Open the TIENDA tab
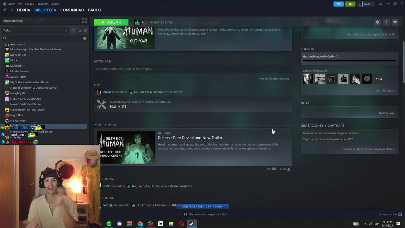Image resolution: width=405 pixels, height=228 pixels. (23, 10)
